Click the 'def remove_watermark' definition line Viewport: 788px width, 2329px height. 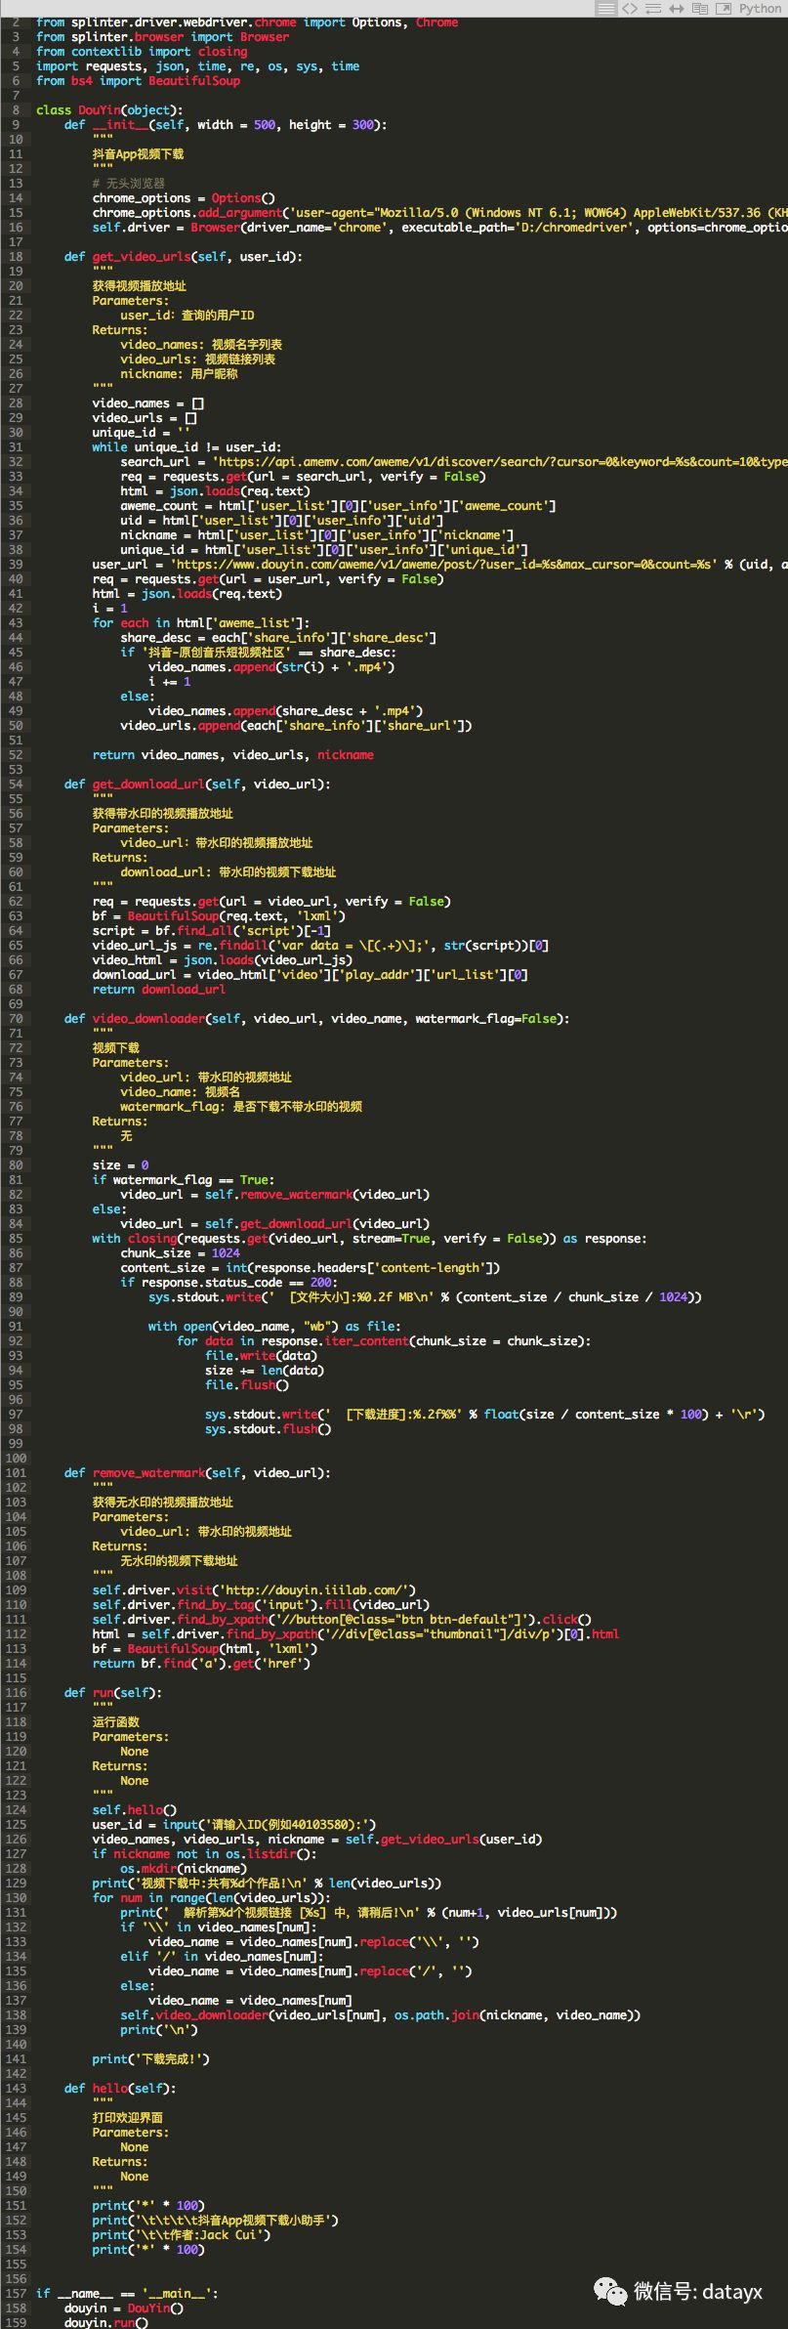point(197,1473)
